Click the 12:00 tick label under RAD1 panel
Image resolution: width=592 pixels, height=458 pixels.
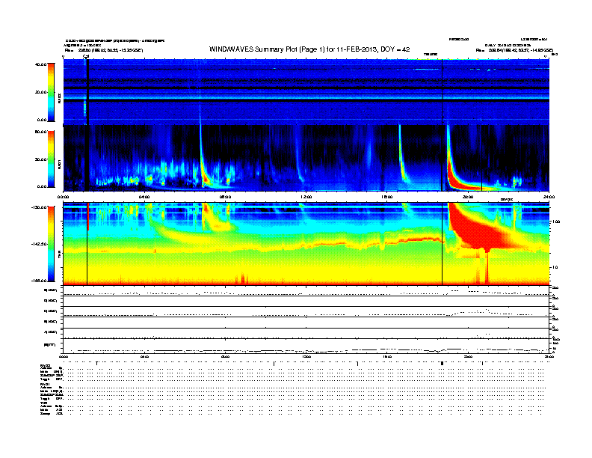pos(306,197)
